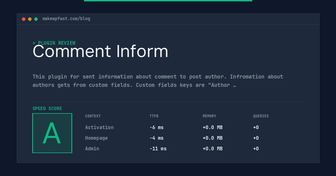Select the Activation row label
This screenshot has width=336, height=176.
99,127
